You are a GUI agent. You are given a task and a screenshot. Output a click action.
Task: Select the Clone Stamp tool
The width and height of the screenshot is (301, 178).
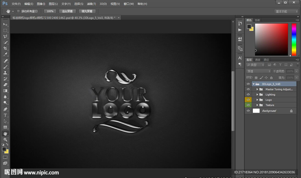(x=5, y=73)
